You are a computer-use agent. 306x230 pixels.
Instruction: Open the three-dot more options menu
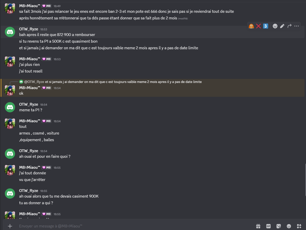(297, 26)
